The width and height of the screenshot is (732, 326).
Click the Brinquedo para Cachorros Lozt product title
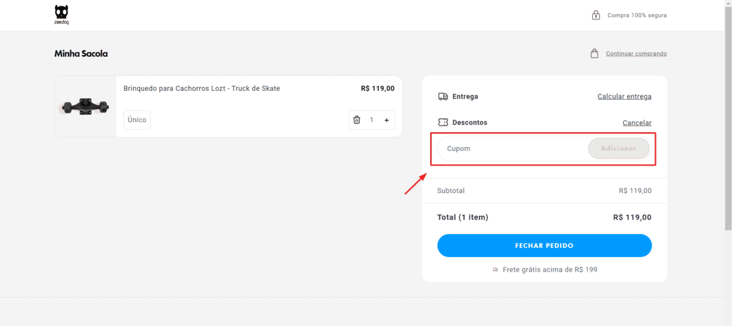(x=201, y=89)
